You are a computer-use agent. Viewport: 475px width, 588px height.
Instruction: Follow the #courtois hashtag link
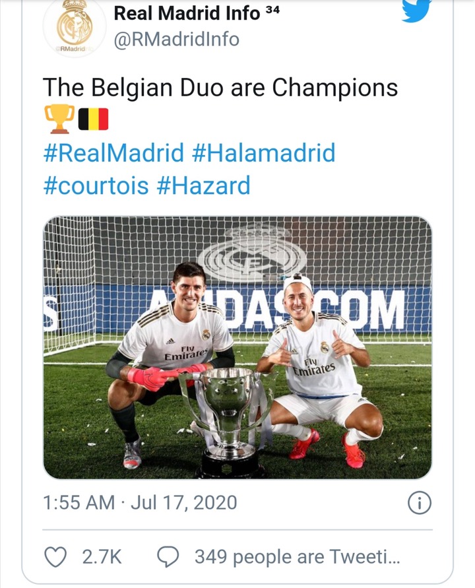(x=96, y=185)
